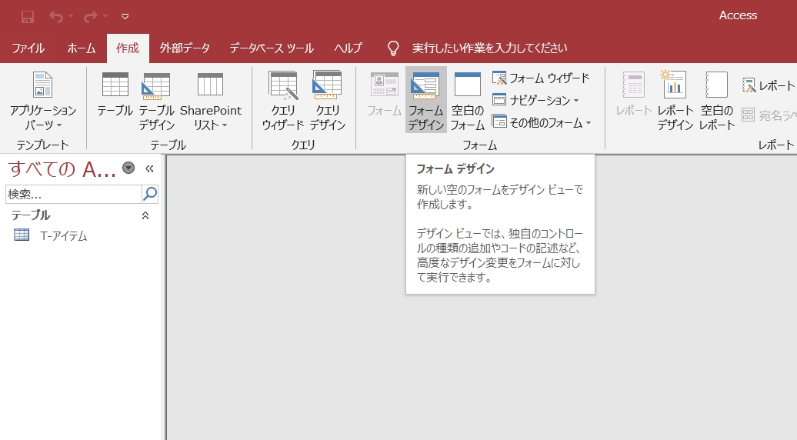Viewport: 797px width, 440px height.
Task: Click the レポート wizard button at ribbon's right edge
Action: (769, 86)
